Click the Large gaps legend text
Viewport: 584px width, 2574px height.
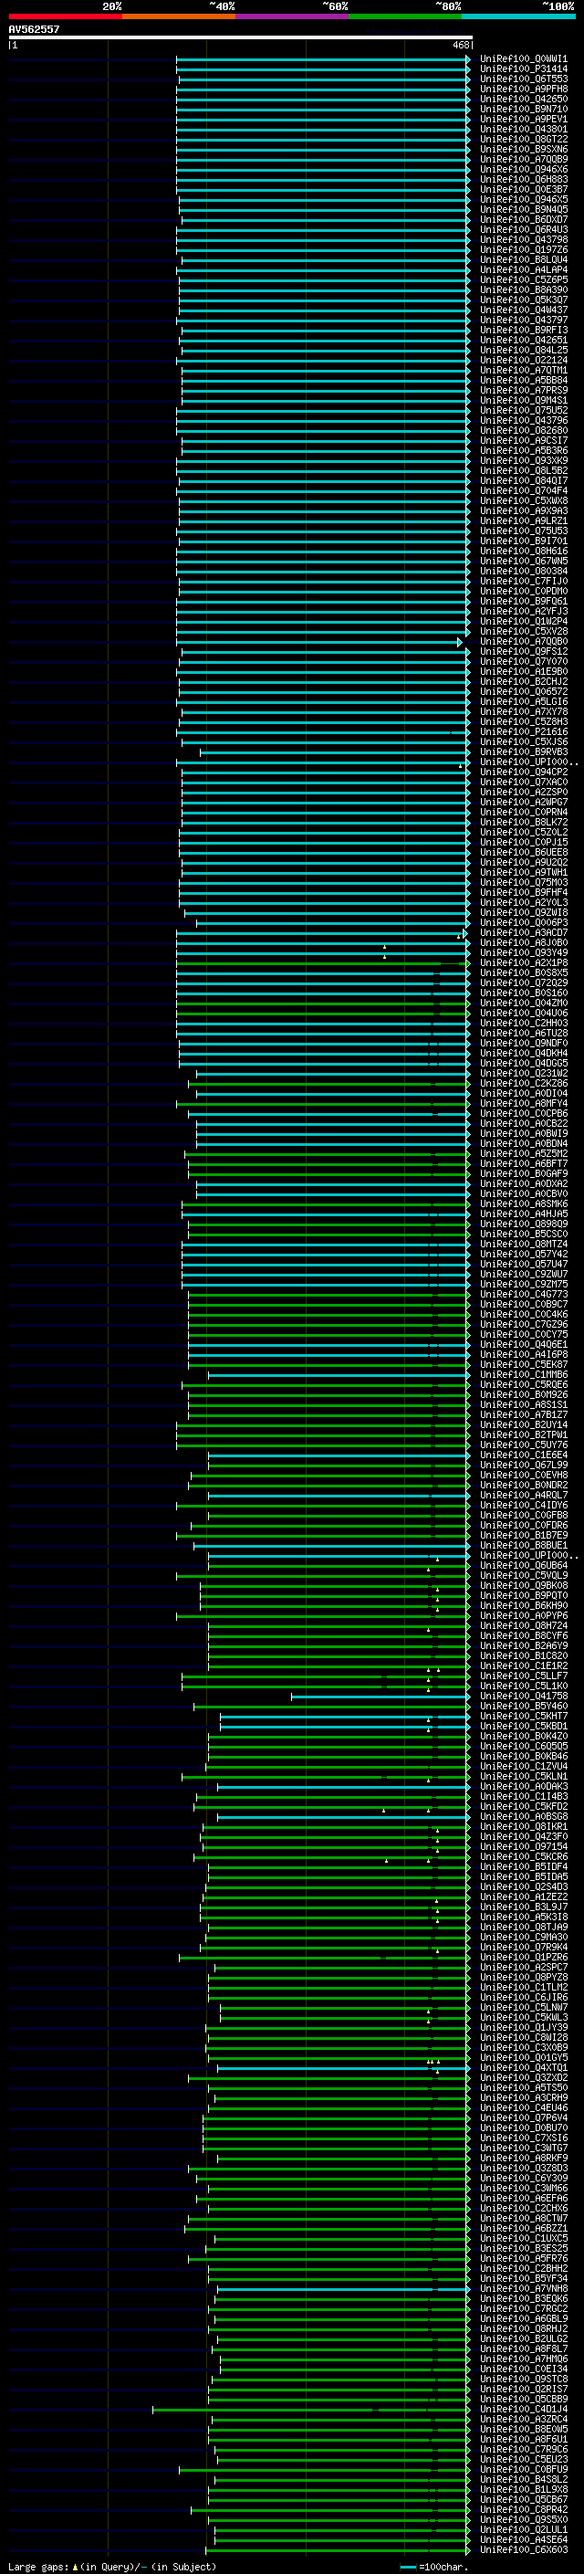tap(38, 2566)
